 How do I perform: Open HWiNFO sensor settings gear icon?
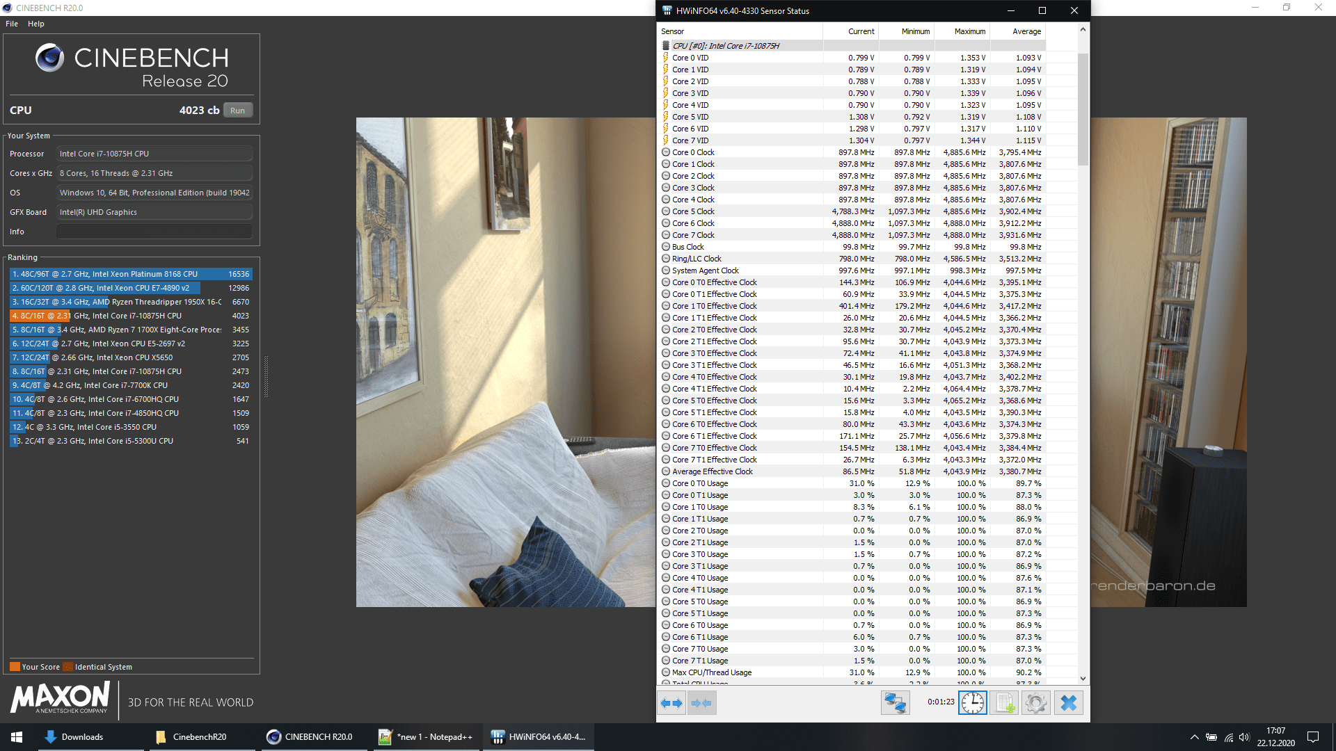coord(1035,703)
